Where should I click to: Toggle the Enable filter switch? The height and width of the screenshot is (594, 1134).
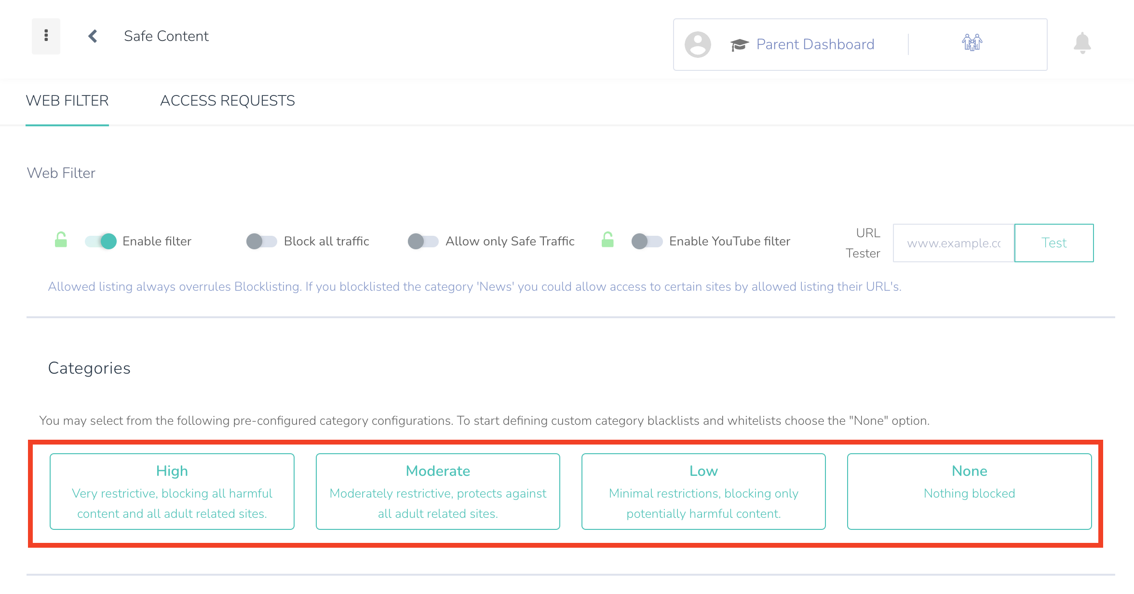[x=101, y=241]
